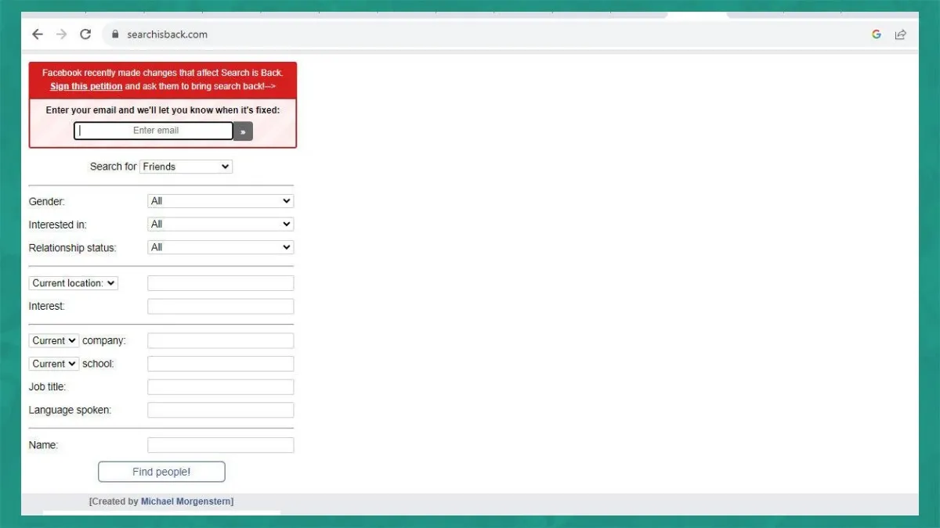Open the Current location selector
Screen dimensions: 940x528
coord(74,283)
